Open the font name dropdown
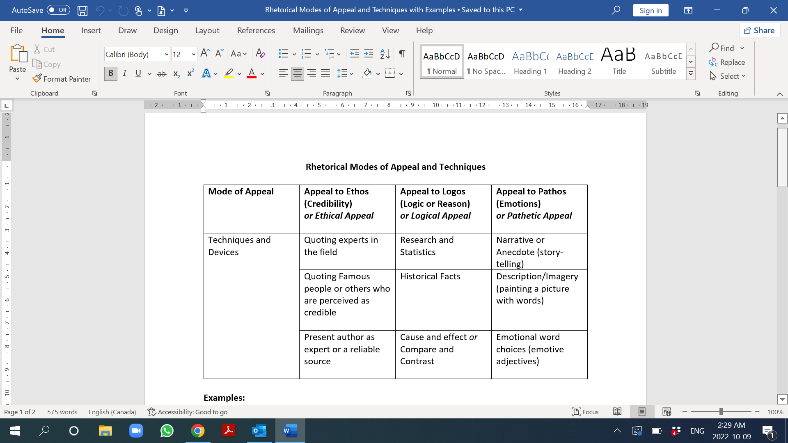 (167, 54)
